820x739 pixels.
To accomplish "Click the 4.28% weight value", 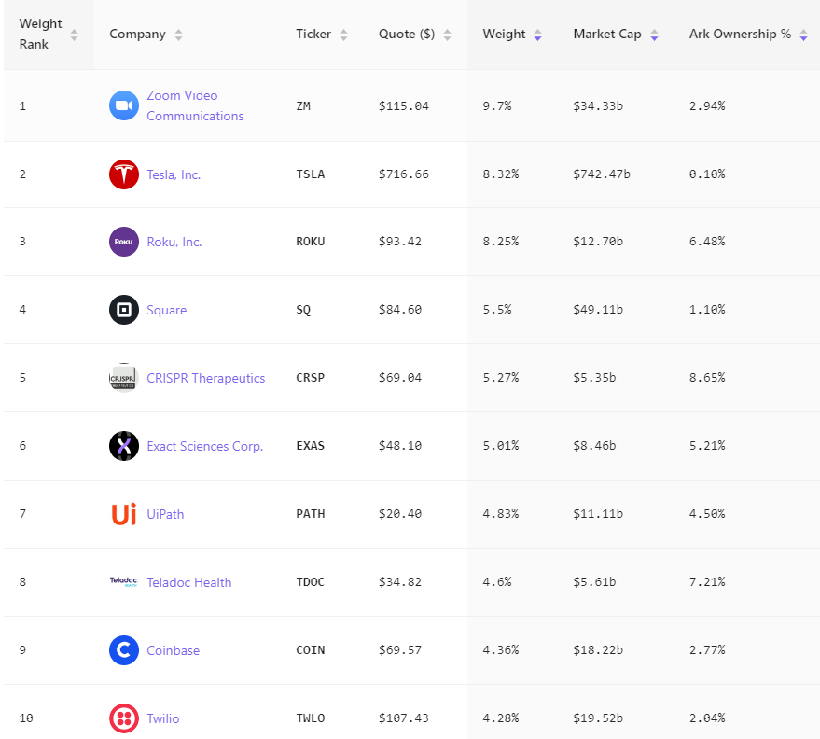I will pyautogui.click(x=500, y=718).
